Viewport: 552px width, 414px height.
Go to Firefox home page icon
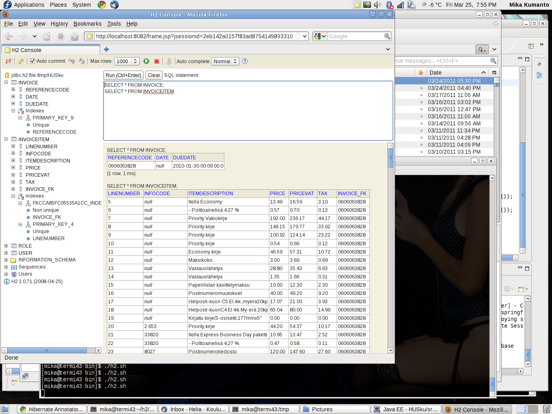(75, 36)
